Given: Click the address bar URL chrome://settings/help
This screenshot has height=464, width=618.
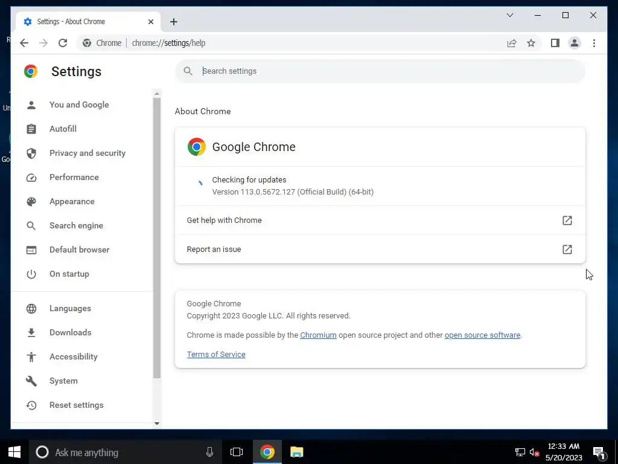Looking at the screenshot, I should tap(169, 43).
